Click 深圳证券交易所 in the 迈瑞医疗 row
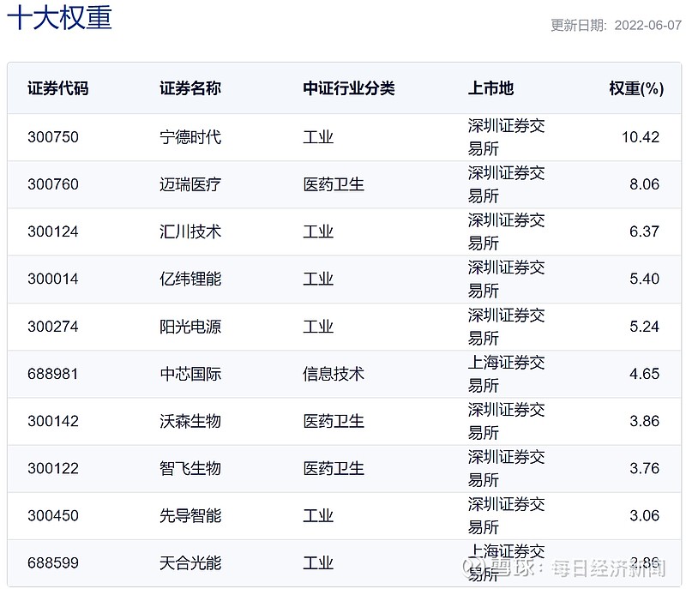The width and height of the screenshot is (686, 589). pos(506,184)
